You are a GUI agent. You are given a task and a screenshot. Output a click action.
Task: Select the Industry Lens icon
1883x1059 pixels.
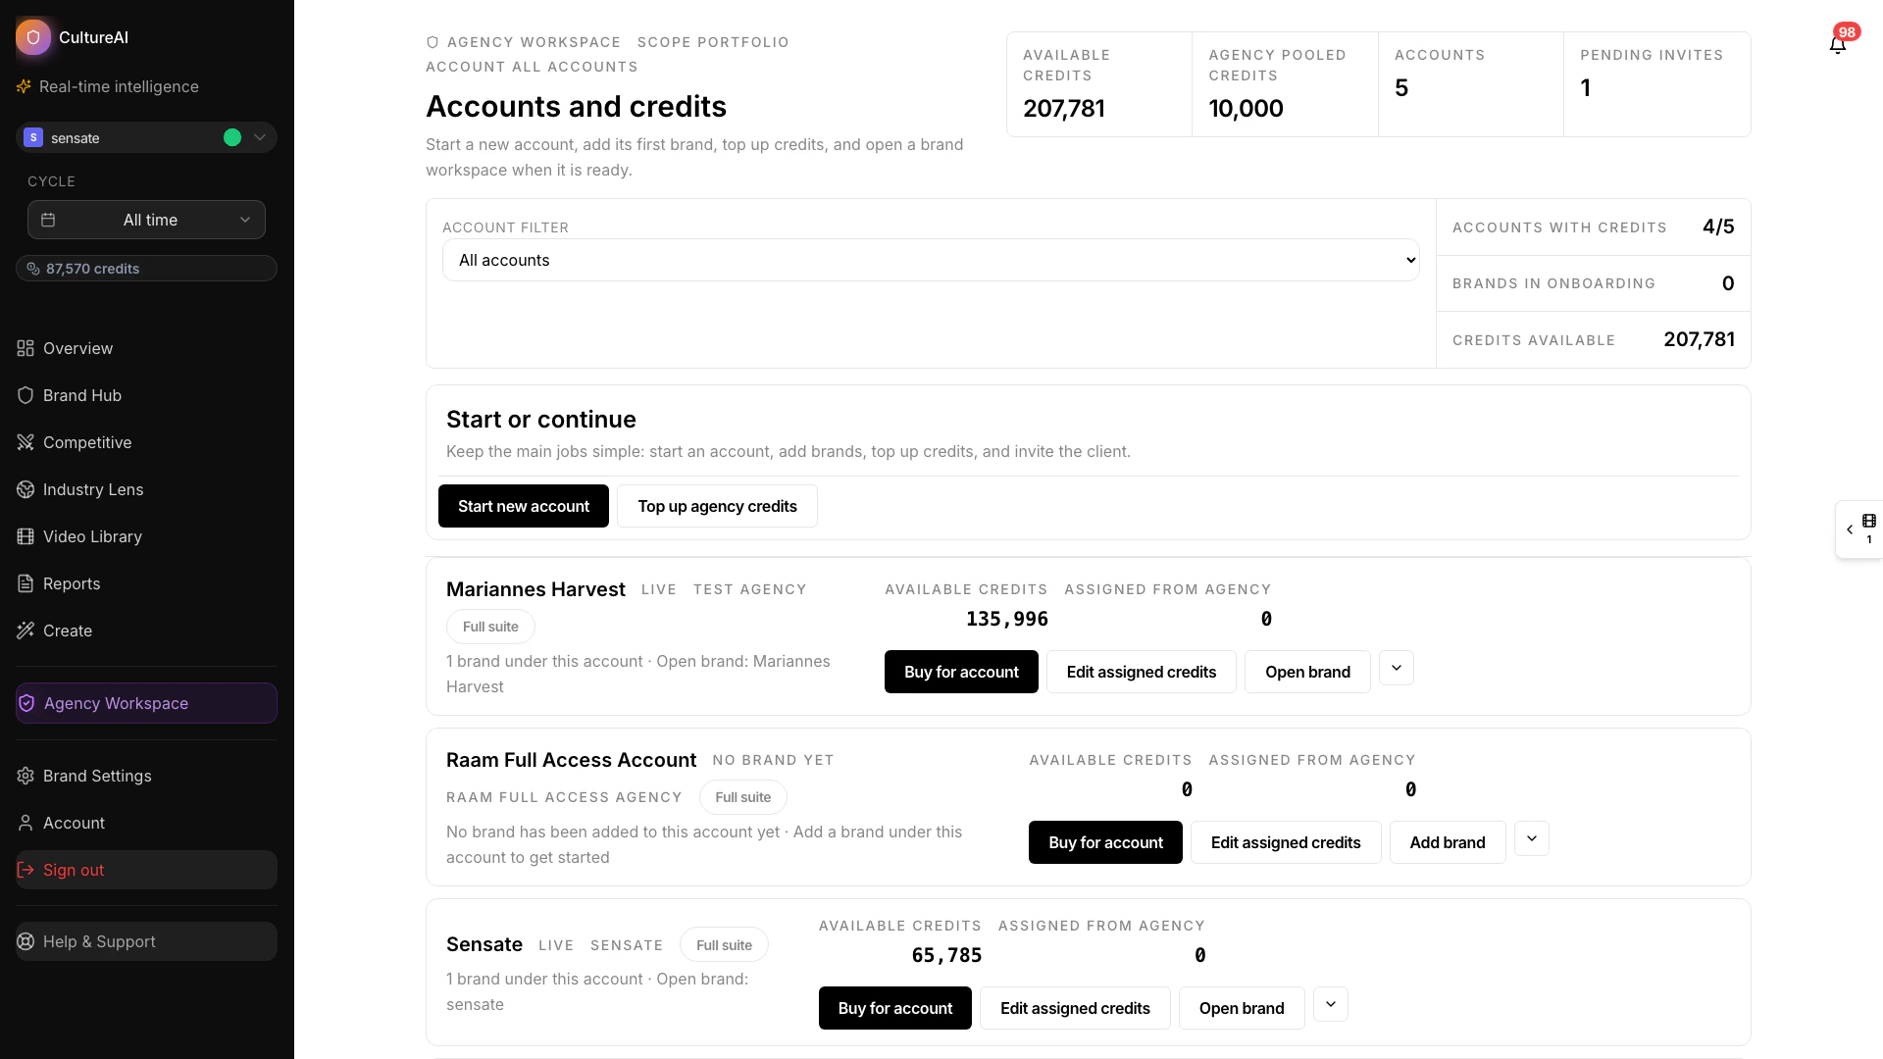25,489
